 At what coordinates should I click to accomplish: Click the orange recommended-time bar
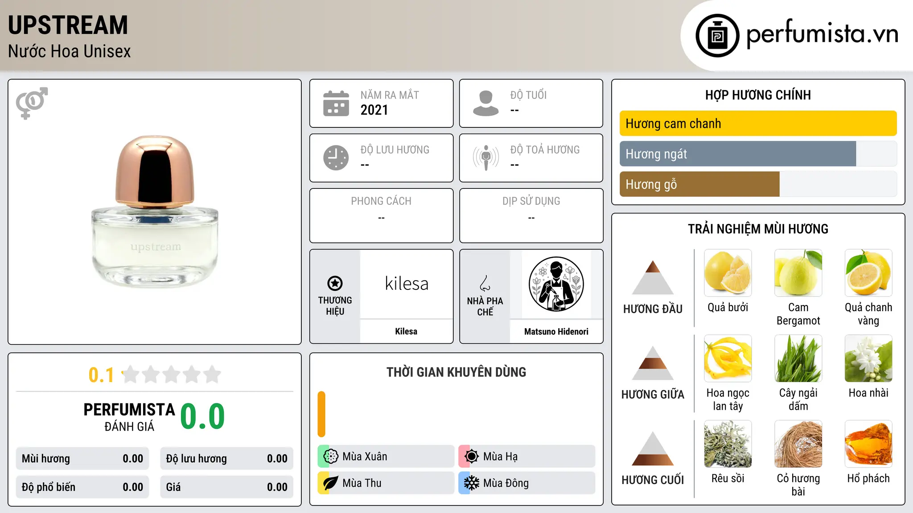(x=321, y=414)
